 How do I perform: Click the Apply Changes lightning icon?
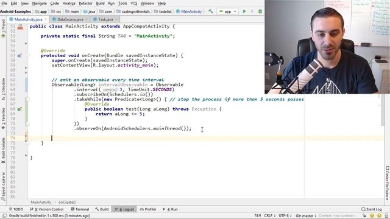tap(252, 12)
